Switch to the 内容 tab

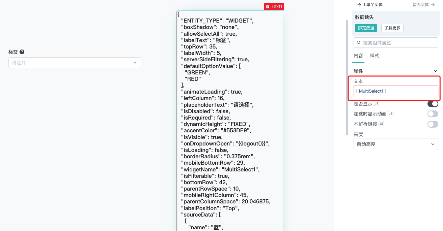[x=358, y=56]
